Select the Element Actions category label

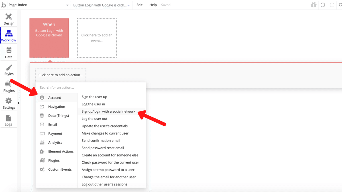coord(61,151)
